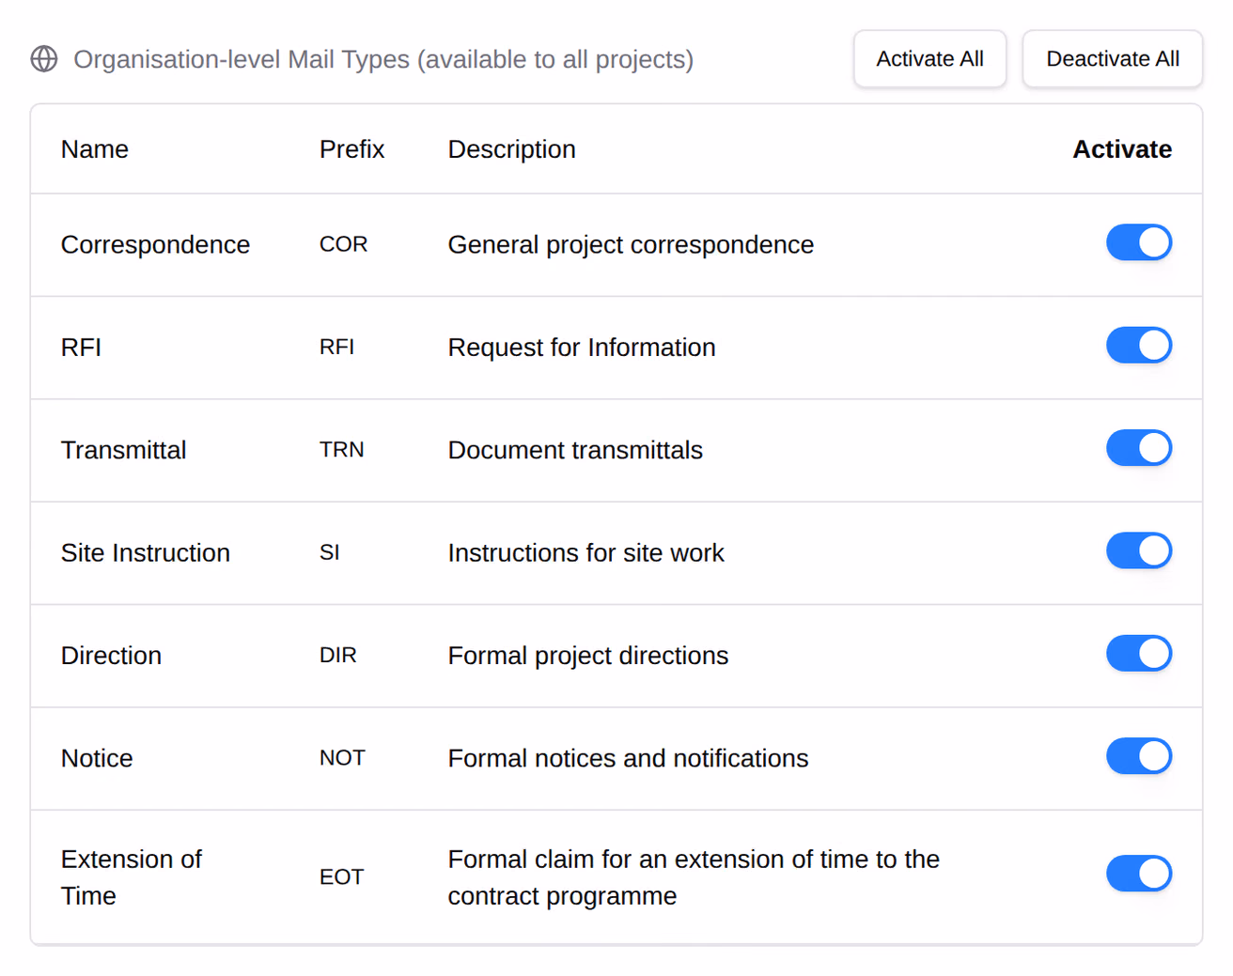Click the Activate All button
This screenshot has width=1233, height=976.
click(929, 59)
